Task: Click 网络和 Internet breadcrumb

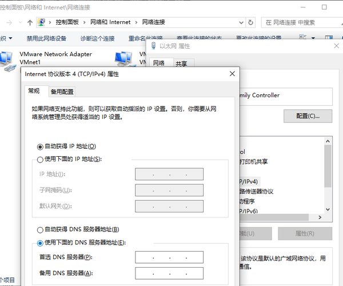Action: point(110,22)
